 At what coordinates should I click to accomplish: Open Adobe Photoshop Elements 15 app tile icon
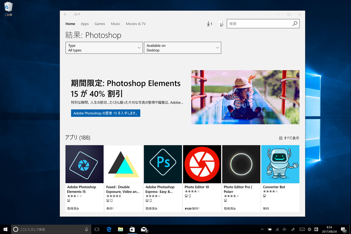pos(84,164)
